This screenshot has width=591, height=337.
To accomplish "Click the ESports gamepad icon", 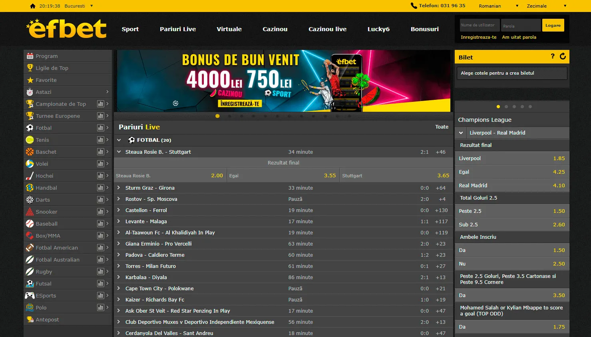I will point(30,295).
